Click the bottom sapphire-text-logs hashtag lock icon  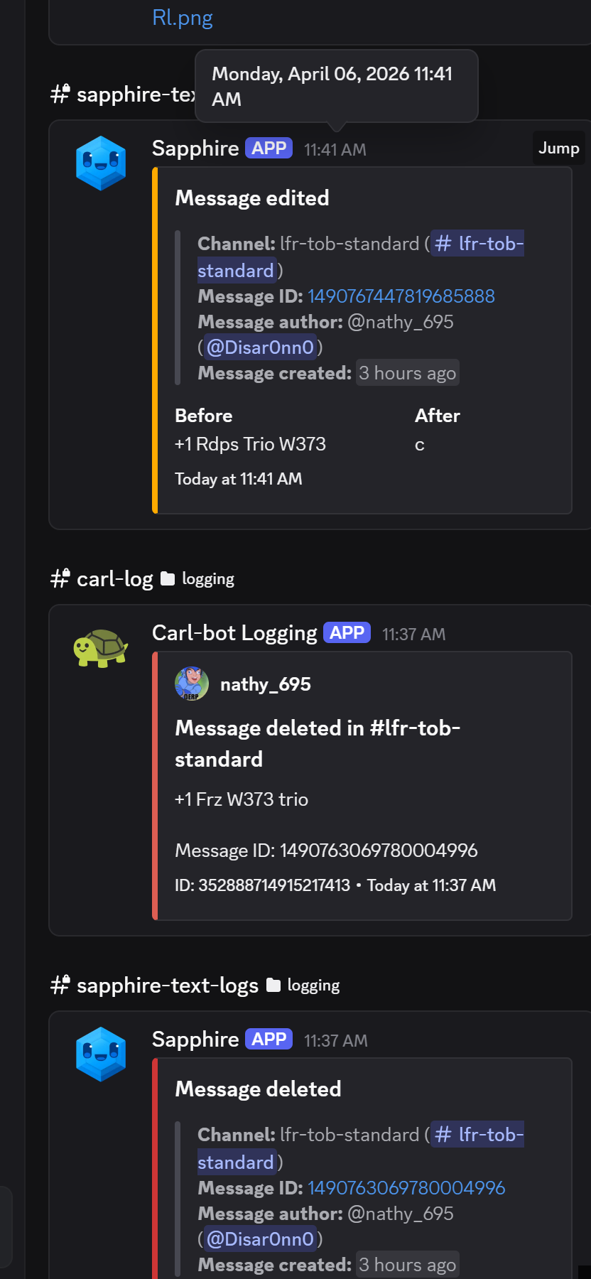[x=60, y=985]
